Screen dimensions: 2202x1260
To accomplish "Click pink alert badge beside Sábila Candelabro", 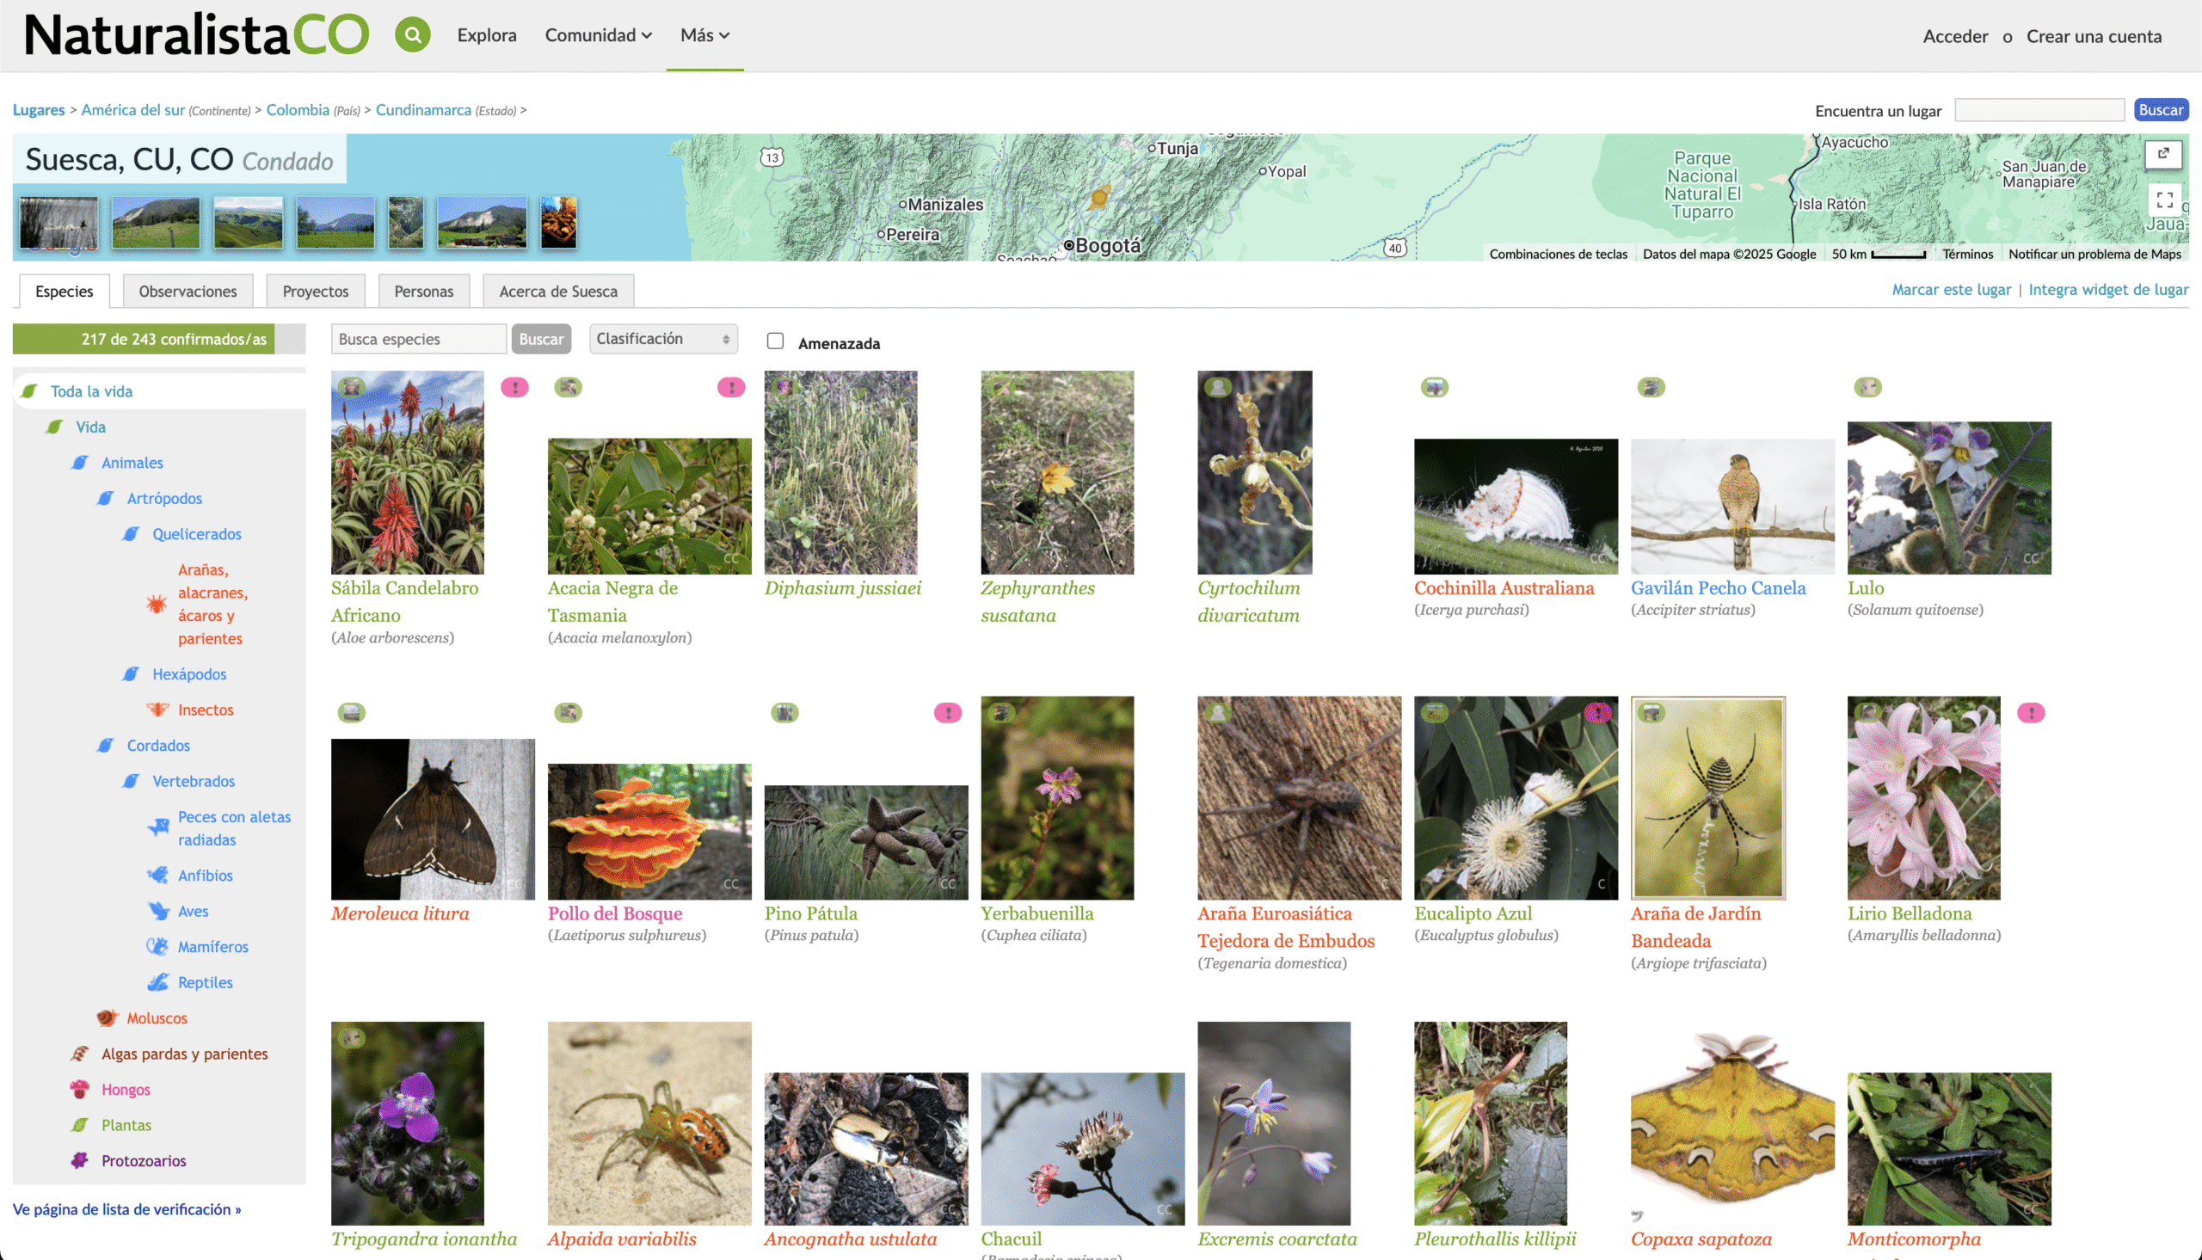I will [515, 388].
